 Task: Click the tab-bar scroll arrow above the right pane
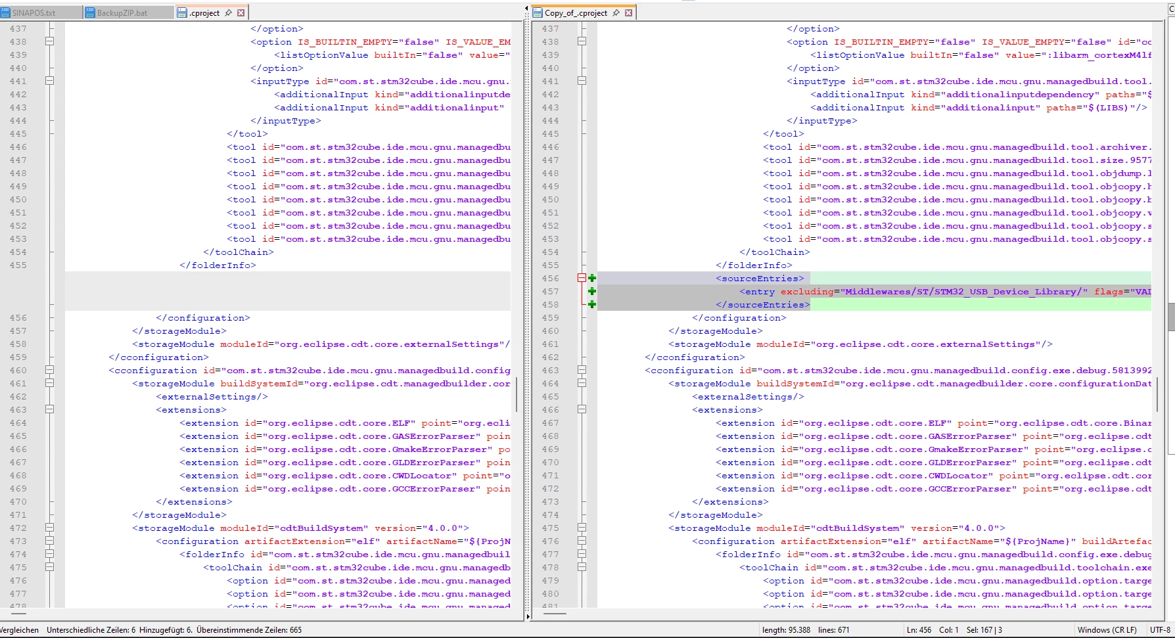click(527, 9)
